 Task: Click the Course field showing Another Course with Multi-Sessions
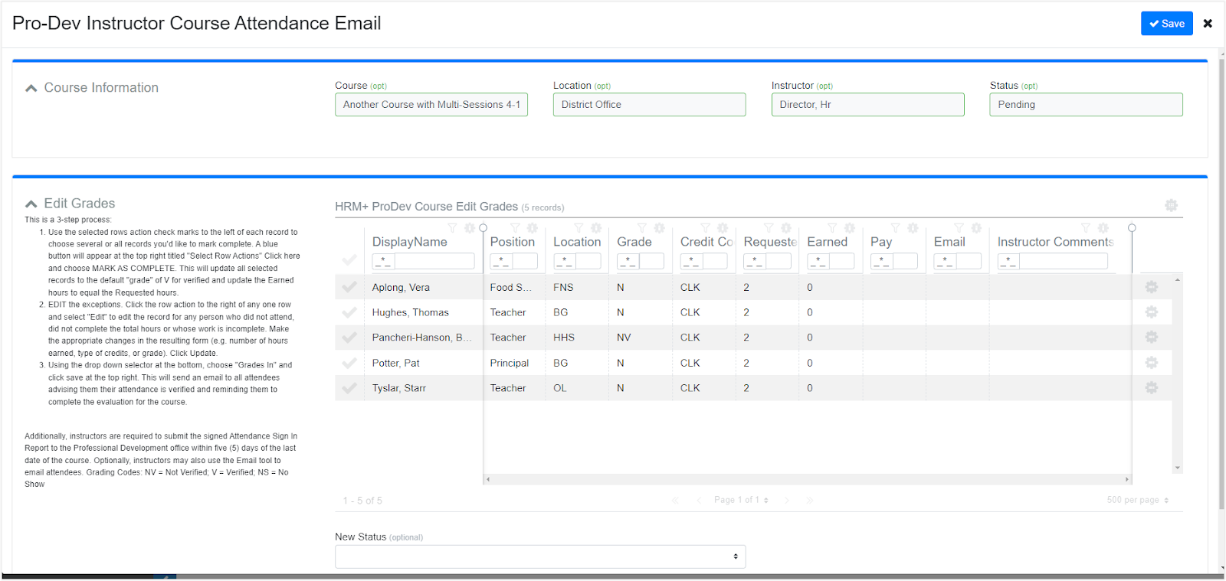click(431, 105)
